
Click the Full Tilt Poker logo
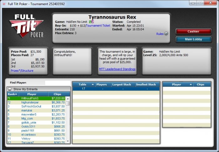27,26
